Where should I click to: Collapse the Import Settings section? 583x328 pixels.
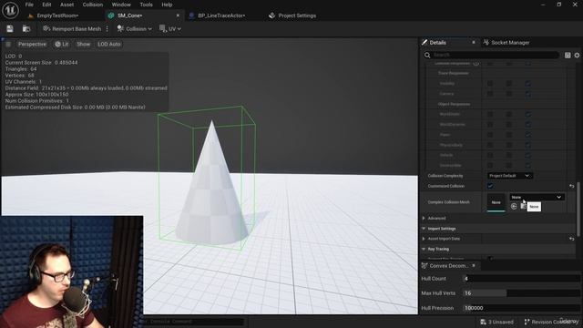[x=424, y=229]
